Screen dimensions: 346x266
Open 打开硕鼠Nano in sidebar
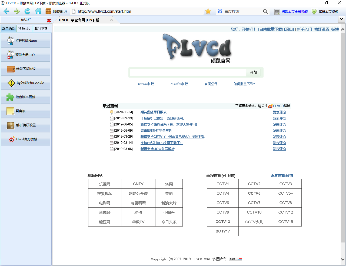26,41
